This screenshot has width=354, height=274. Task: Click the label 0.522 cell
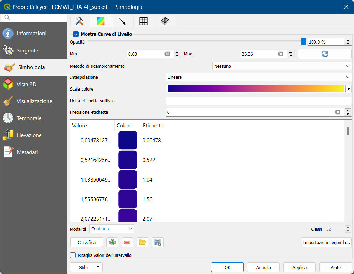click(x=149, y=160)
